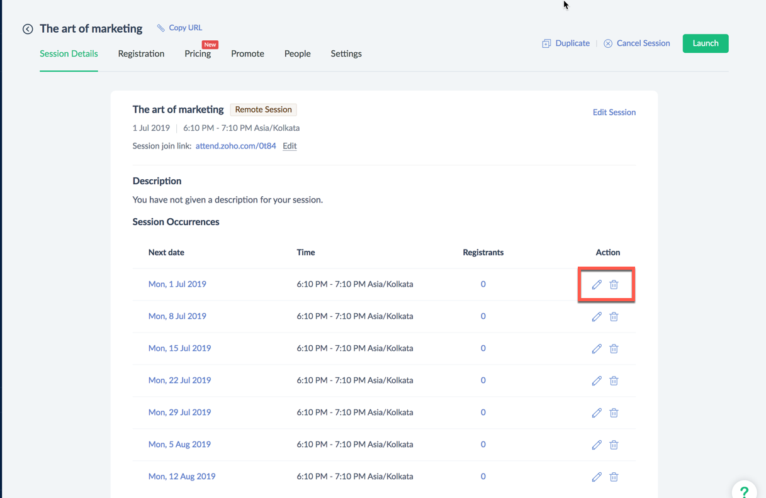Viewport: 766px width, 498px height.
Task: Edit the Mon, 22 Jul 2019 occurrence
Action: (x=597, y=380)
